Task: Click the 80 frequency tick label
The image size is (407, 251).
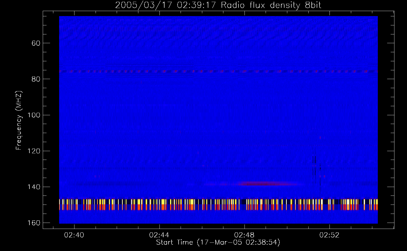Action: (x=36, y=79)
